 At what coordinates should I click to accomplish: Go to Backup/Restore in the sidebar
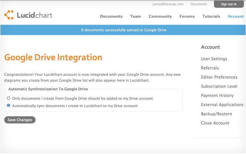(x=216, y=114)
